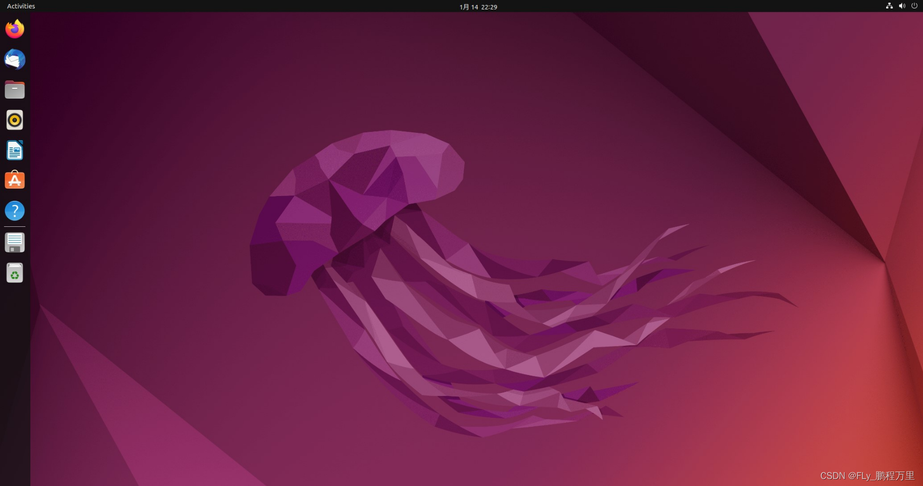The image size is (923, 486).
Task: Open the power menu icon
Action: (915, 6)
